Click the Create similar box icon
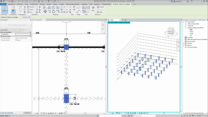This screenshot has width=208, height=117. click(x=84, y=12)
